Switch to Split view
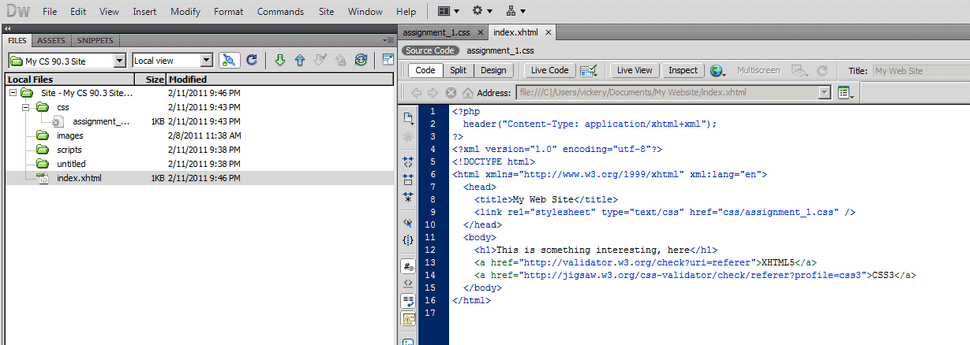Viewport: 970px width, 345px height. pos(458,70)
